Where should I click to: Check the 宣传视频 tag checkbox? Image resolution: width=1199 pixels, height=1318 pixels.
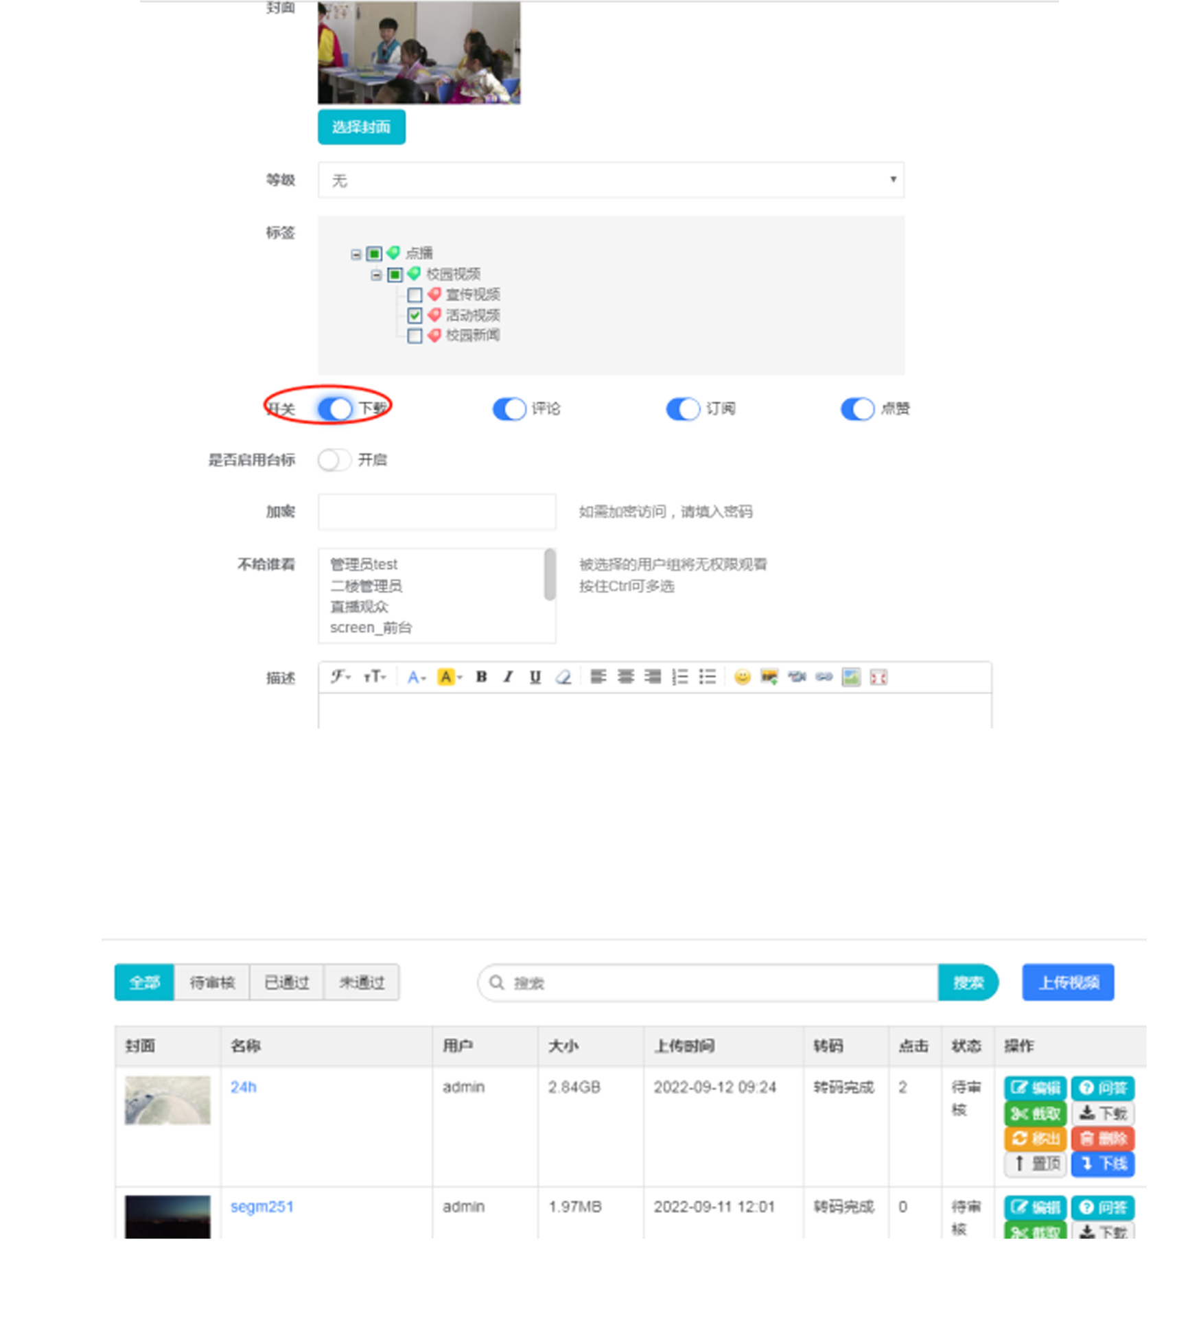[x=415, y=295]
